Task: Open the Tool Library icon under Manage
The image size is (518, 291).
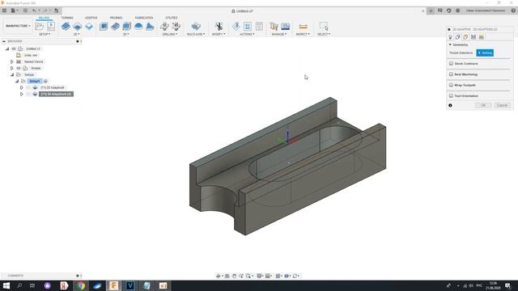Action: [x=274, y=27]
